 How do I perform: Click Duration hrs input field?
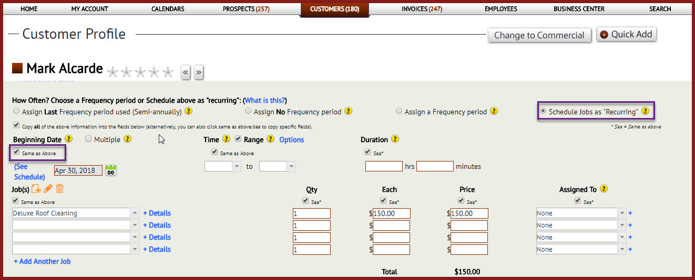coord(384,166)
